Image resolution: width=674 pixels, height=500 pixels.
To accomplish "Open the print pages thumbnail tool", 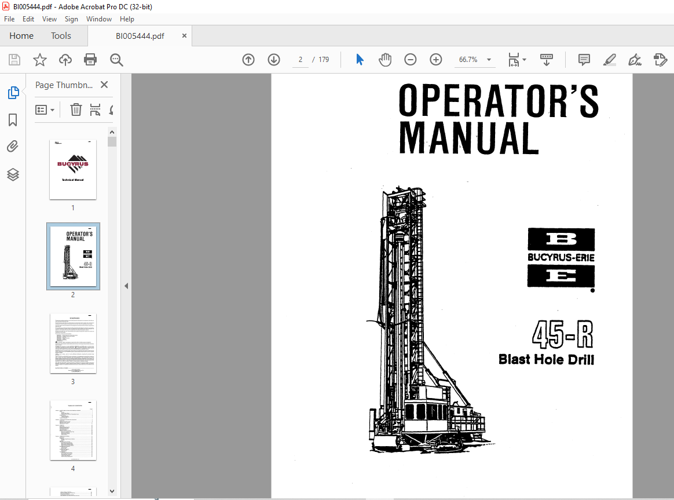I will (95, 110).
